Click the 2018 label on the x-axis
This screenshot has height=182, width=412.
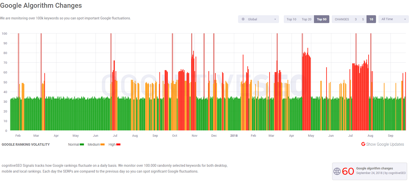click(x=234, y=136)
